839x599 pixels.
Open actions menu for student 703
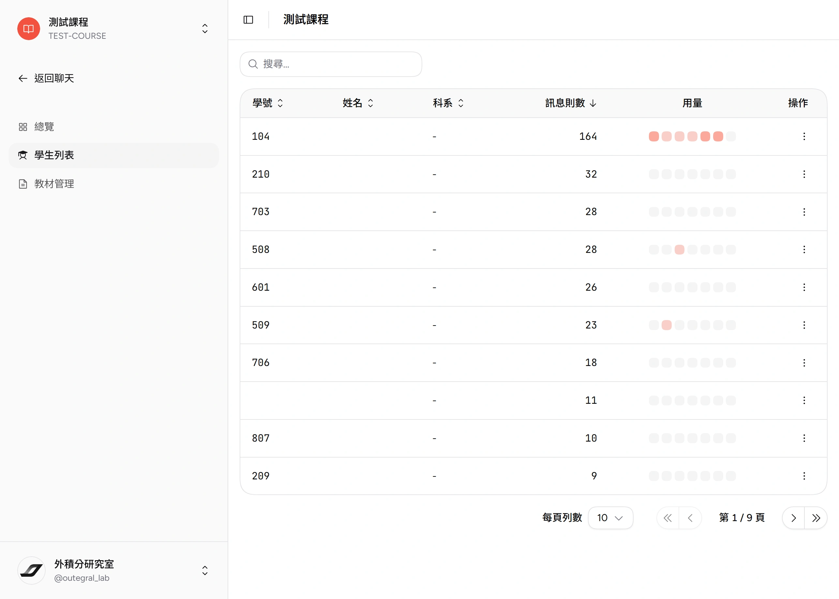[804, 212]
